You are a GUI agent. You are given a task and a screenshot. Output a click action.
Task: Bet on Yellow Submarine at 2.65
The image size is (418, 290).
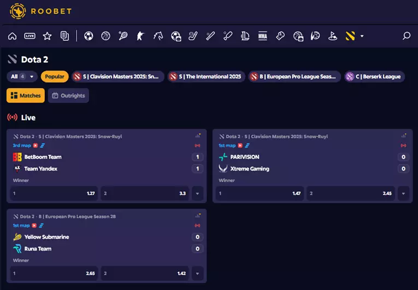click(54, 273)
